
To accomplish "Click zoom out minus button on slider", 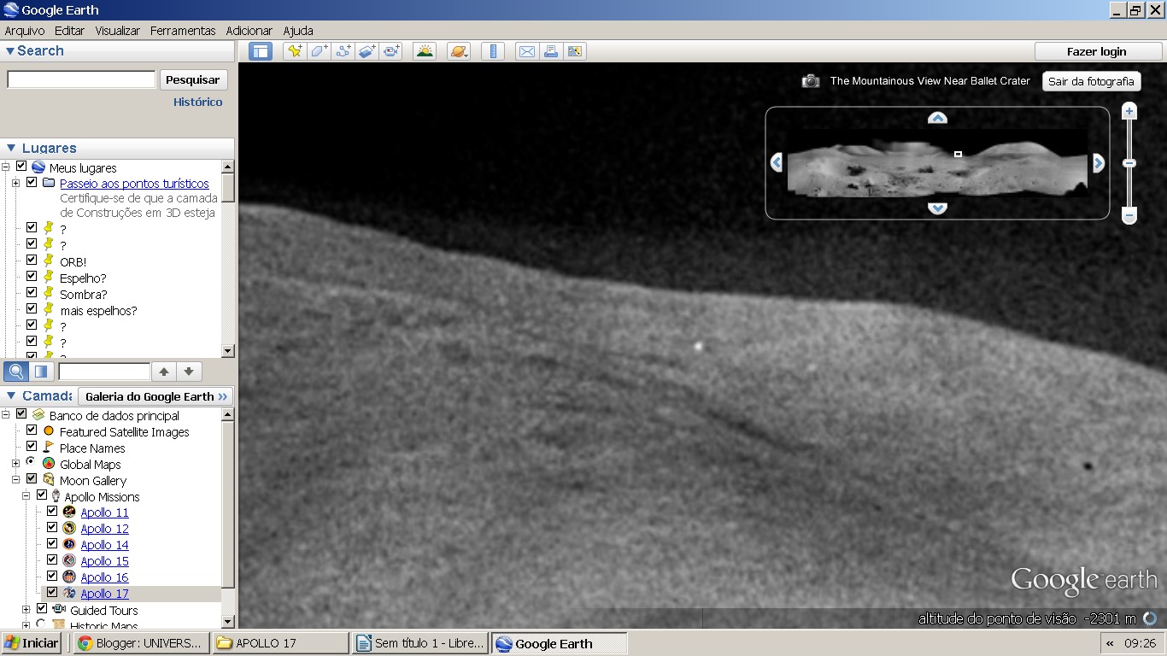I will [x=1129, y=215].
